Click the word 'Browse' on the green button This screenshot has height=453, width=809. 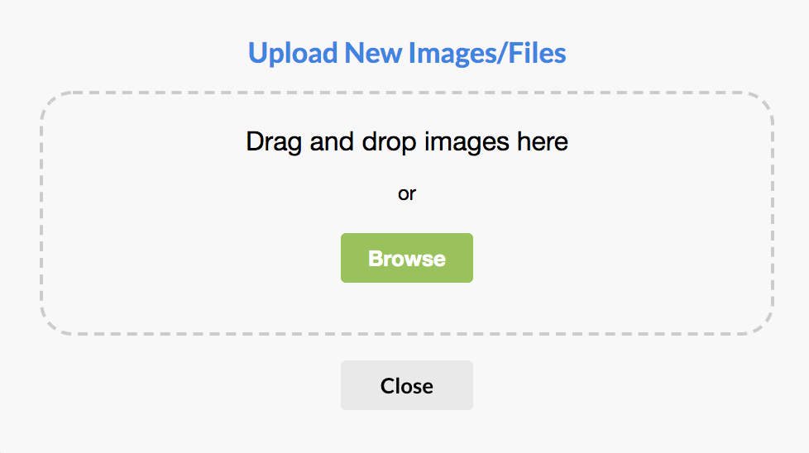[406, 258]
